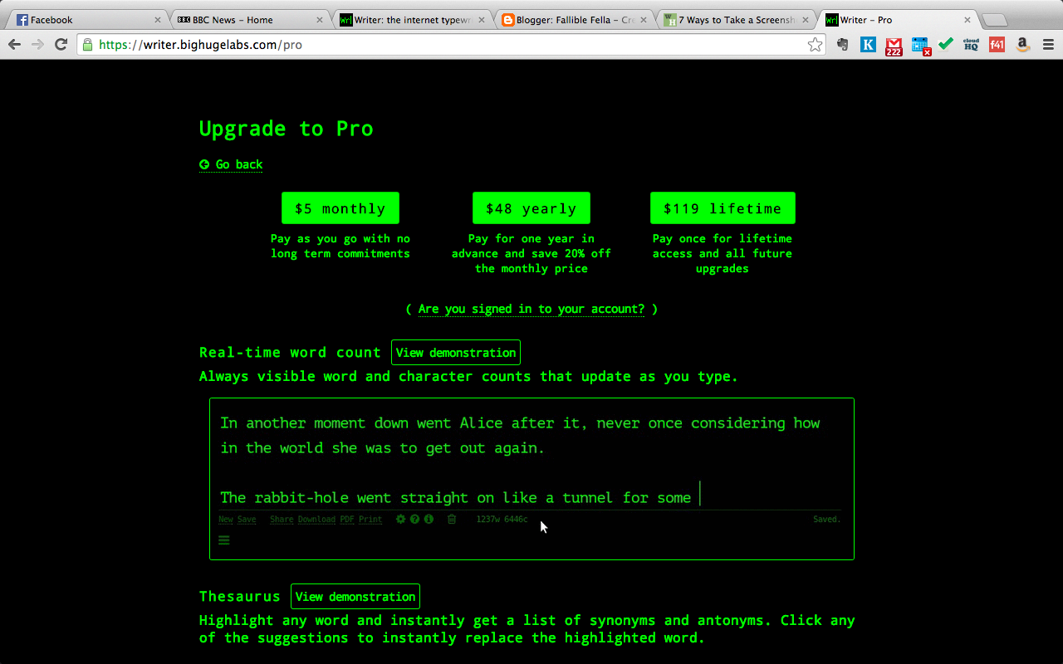The height and width of the screenshot is (664, 1063).
Task: Click the word count 1237w 6446c
Action: [x=502, y=520]
